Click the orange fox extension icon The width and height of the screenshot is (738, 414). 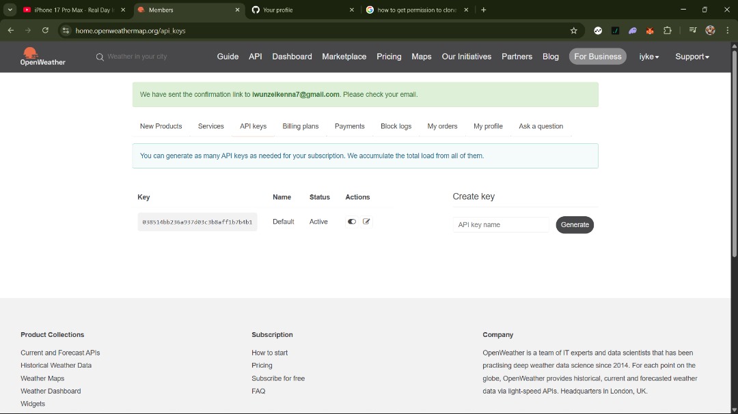pos(650,31)
